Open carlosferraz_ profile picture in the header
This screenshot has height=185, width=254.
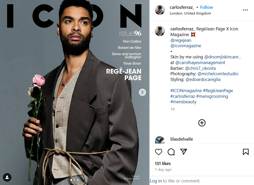click(x=160, y=10)
